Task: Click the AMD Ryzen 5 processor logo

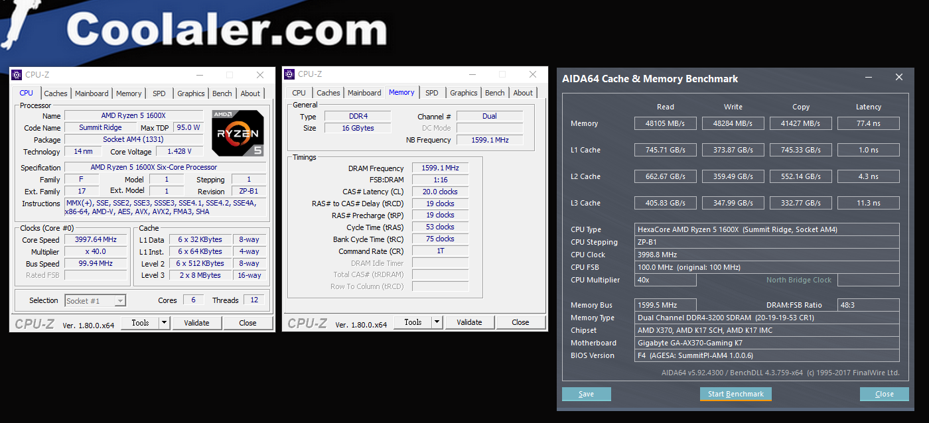Action: 238,133
